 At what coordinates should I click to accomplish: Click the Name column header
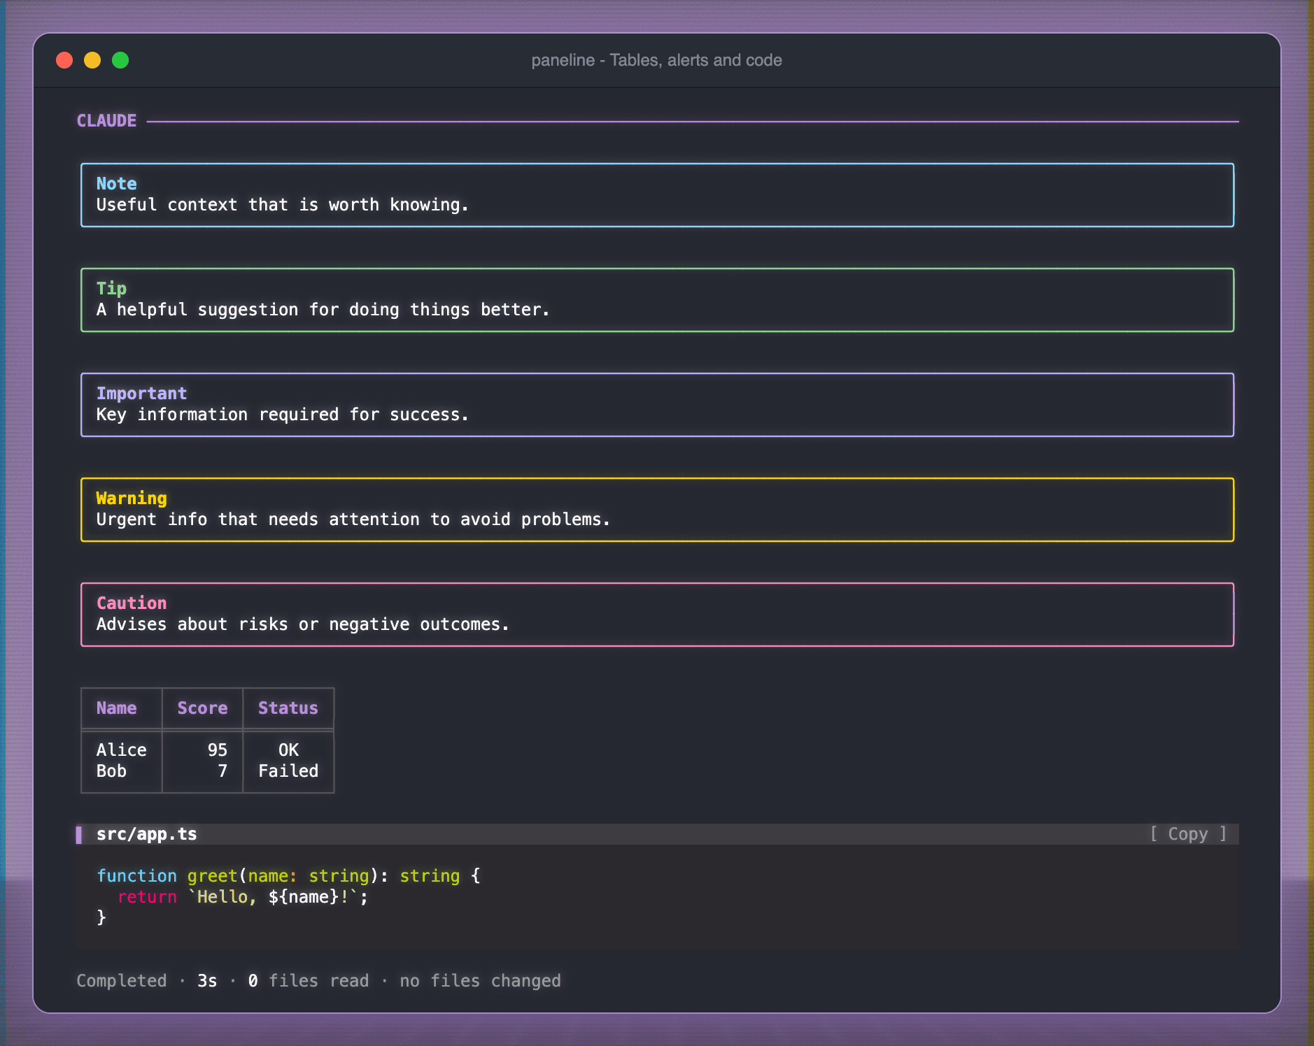click(117, 708)
